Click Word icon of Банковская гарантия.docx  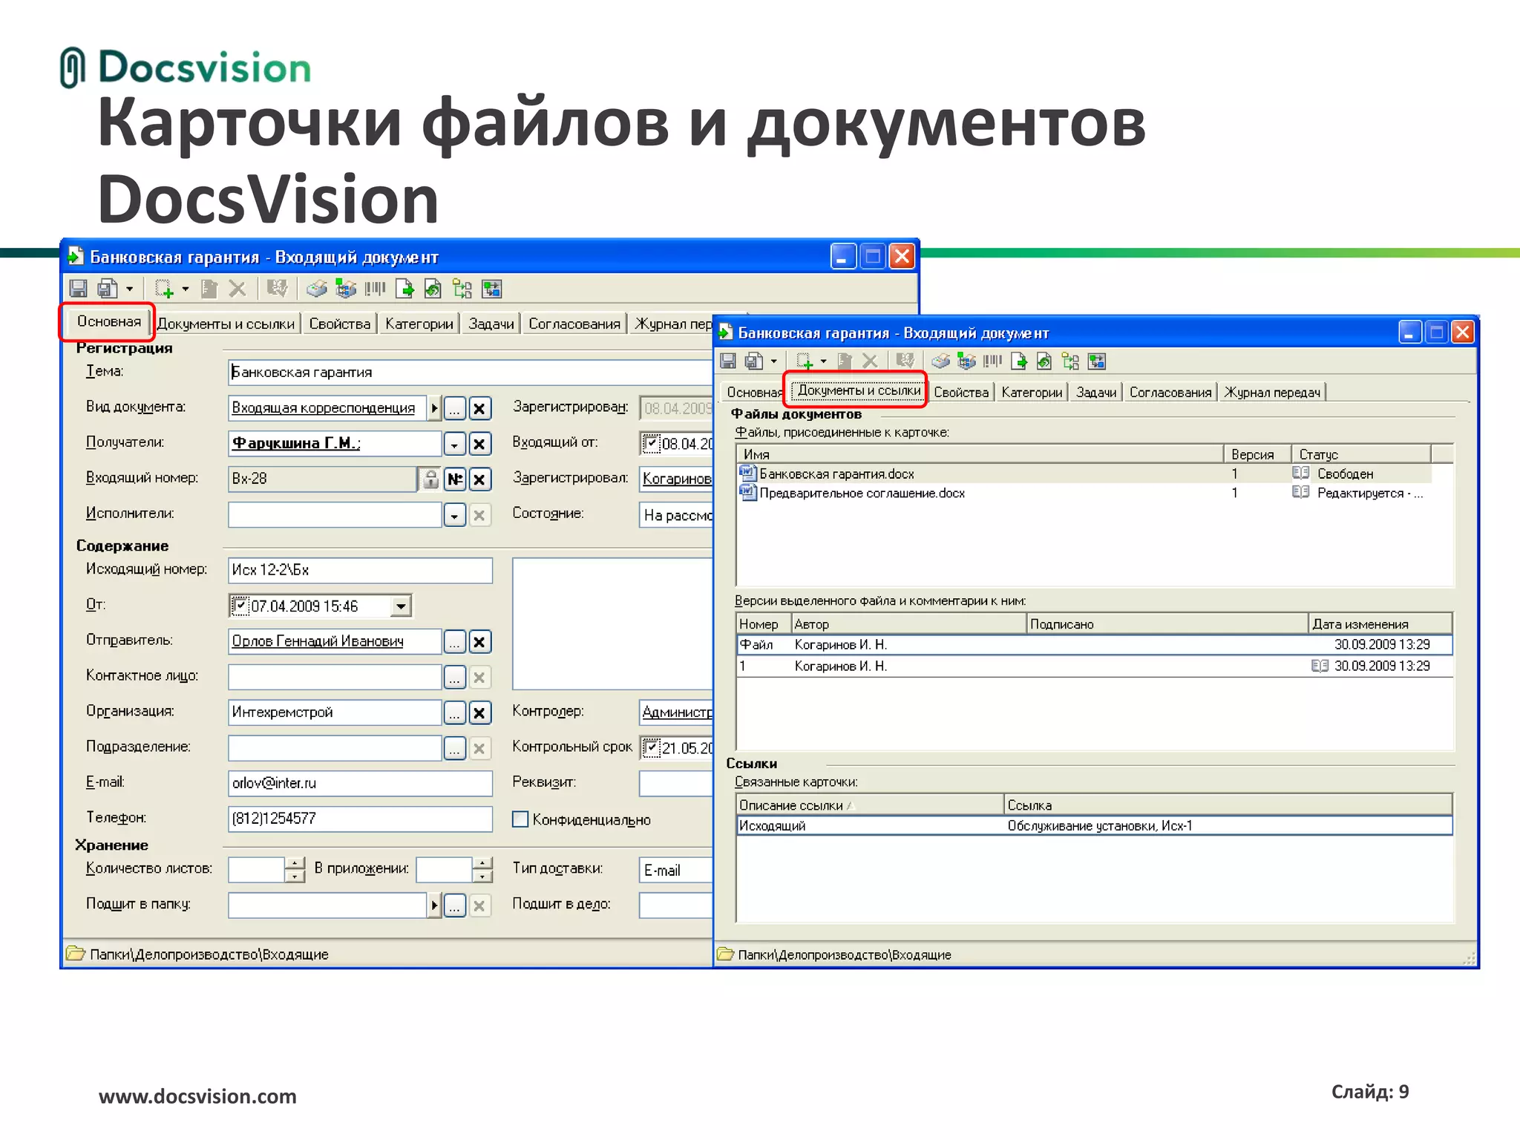[x=747, y=473]
